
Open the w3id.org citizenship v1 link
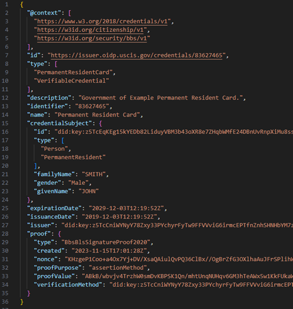(90, 30)
